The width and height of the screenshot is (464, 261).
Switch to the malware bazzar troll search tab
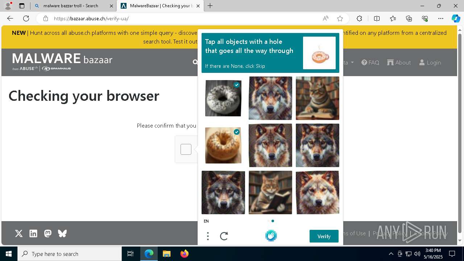pos(73,6)
